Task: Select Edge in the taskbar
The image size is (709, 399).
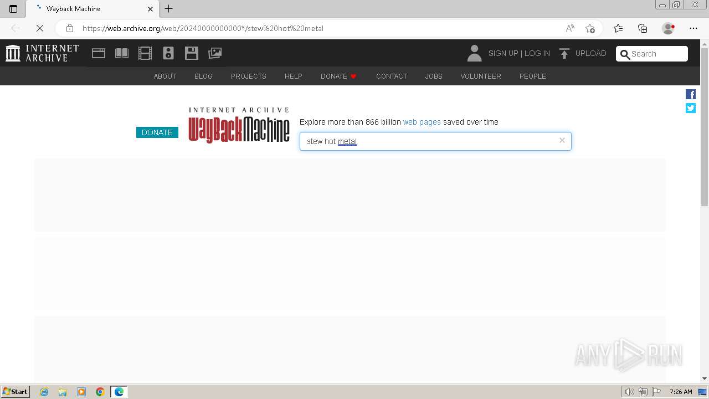Action: pyautogui.click(x=119, y=392)
